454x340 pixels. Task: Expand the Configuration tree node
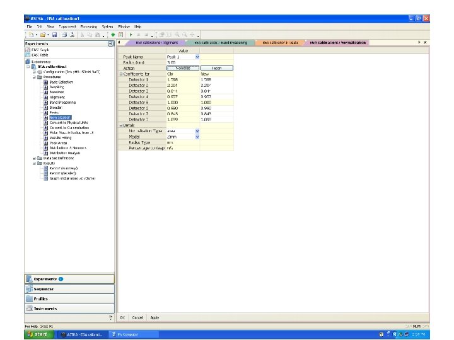pos(34,72)
